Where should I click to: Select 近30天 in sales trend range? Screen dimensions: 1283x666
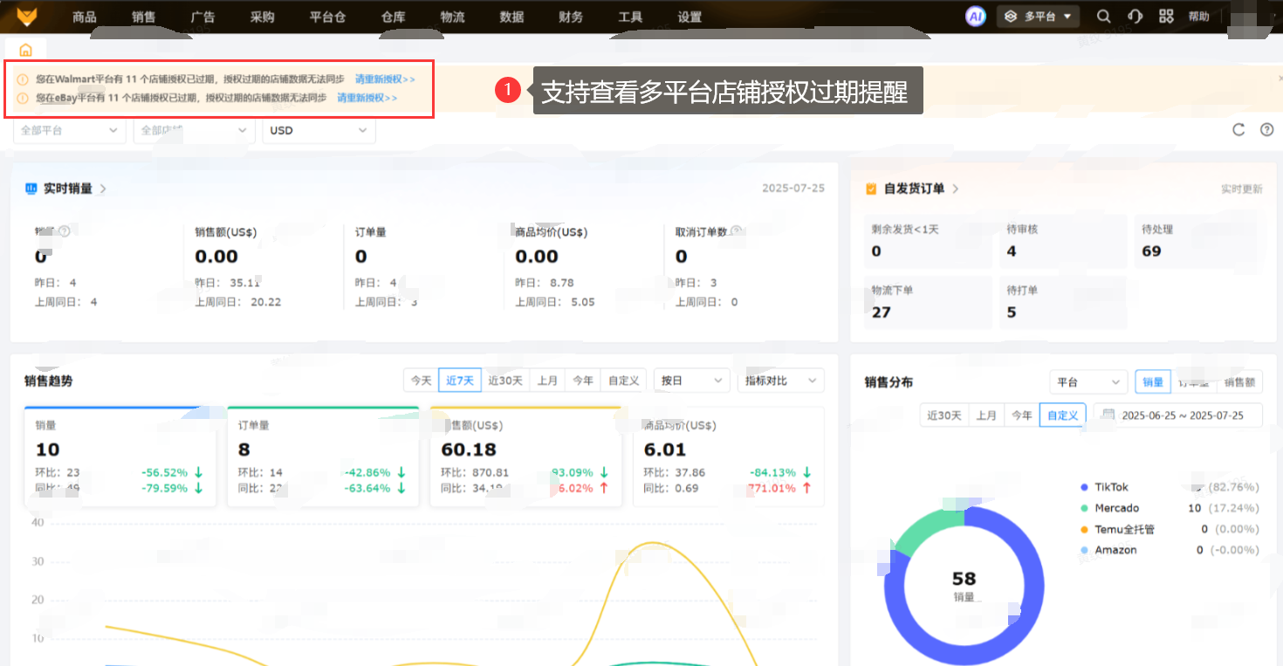[x=505, y=381]
